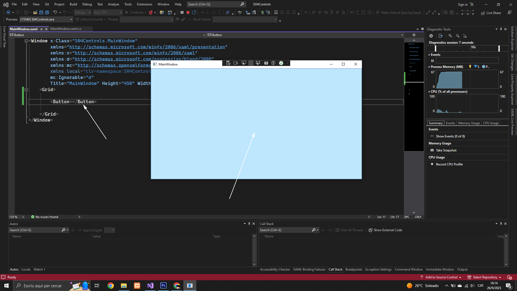Open Diagnostic Tools settings gear
The width and height of the screenshot is (517, 291).
pos(431,36)
